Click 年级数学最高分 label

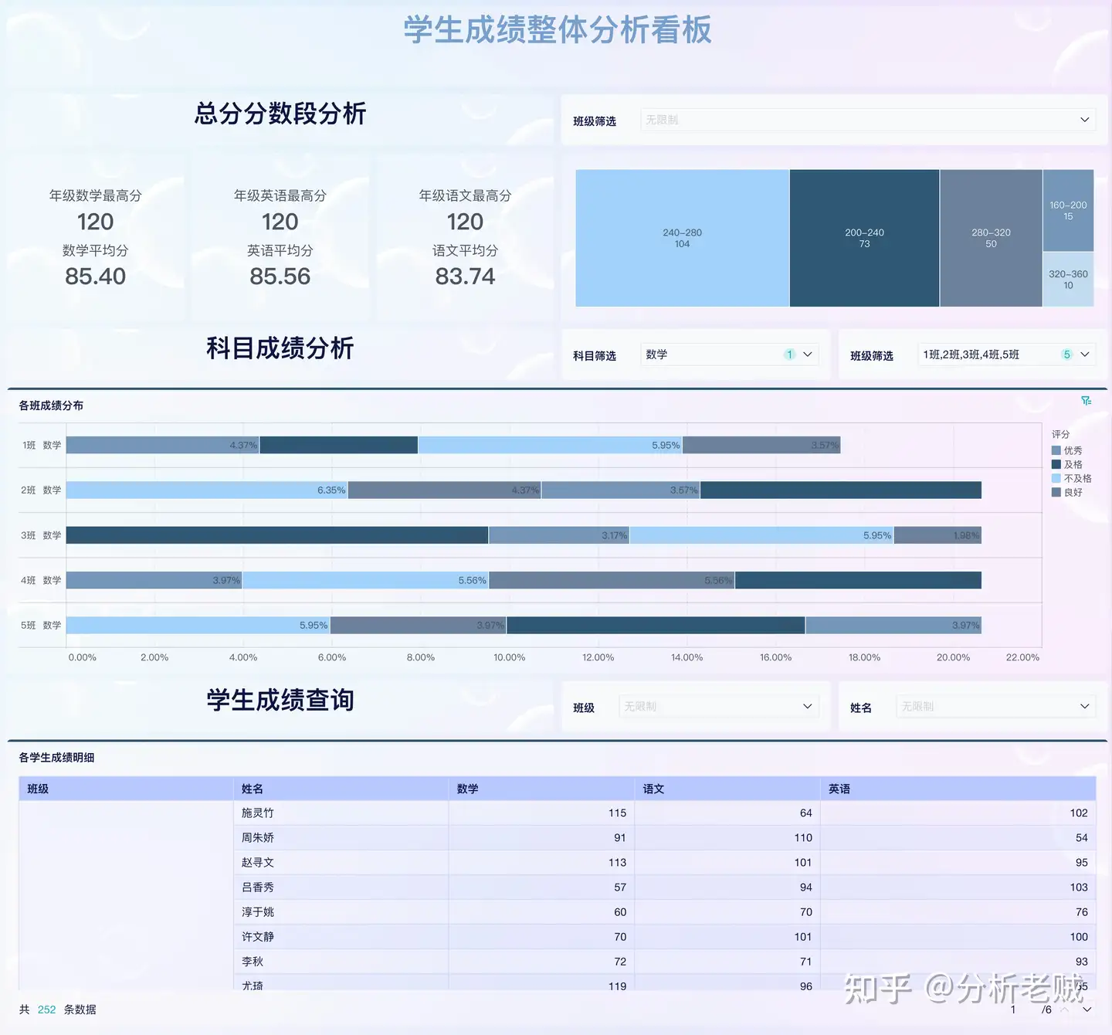coord(95,195)
